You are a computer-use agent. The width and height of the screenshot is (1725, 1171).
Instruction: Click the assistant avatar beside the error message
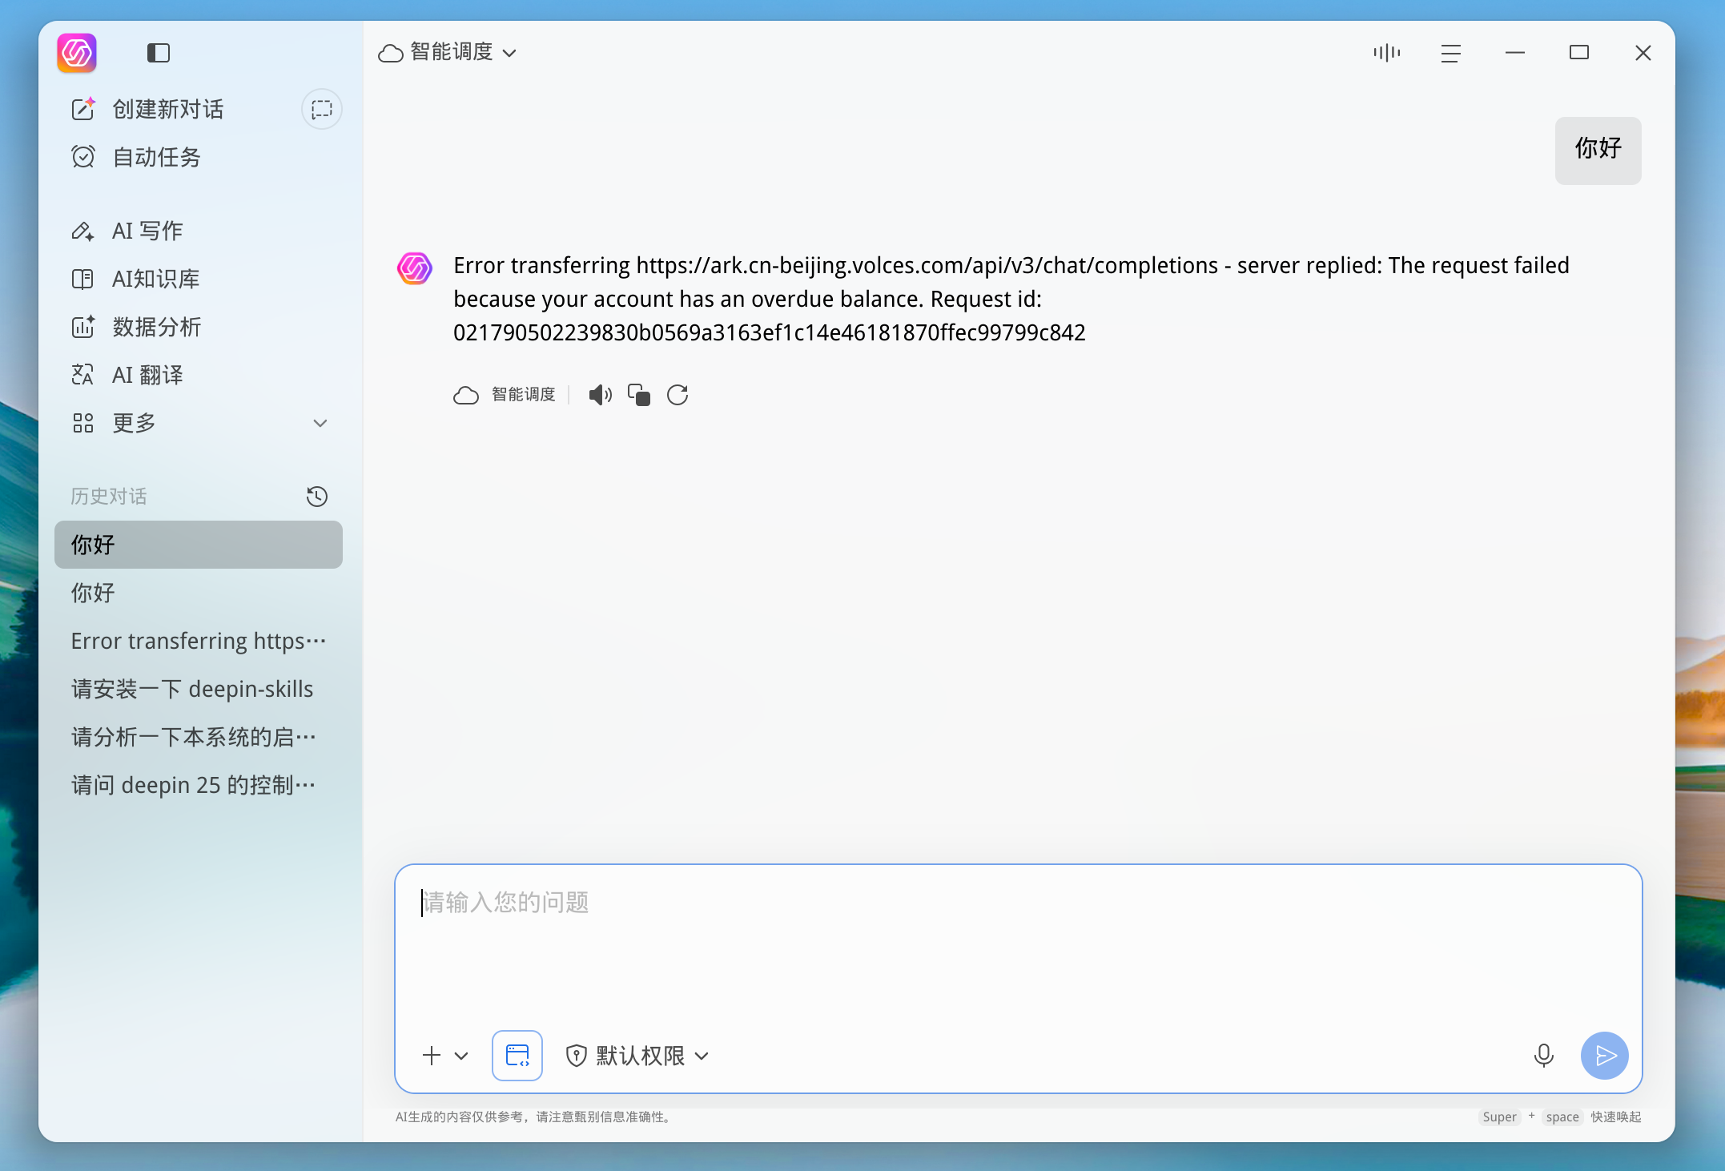click(x=415, y=268)
